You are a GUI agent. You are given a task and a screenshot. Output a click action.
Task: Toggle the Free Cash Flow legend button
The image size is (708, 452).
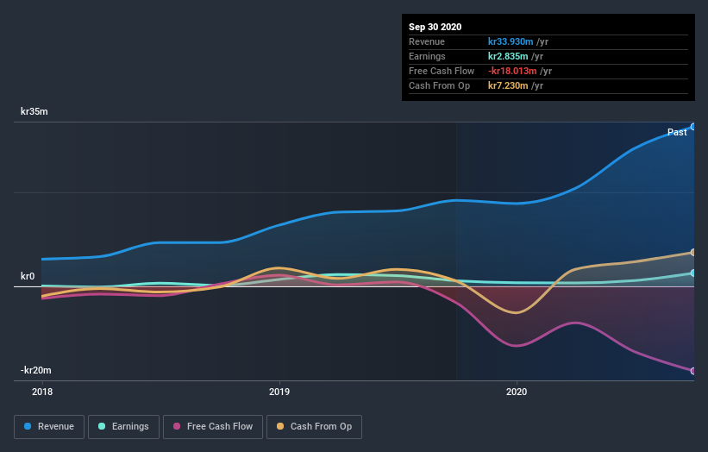click(x=213, y=427)
